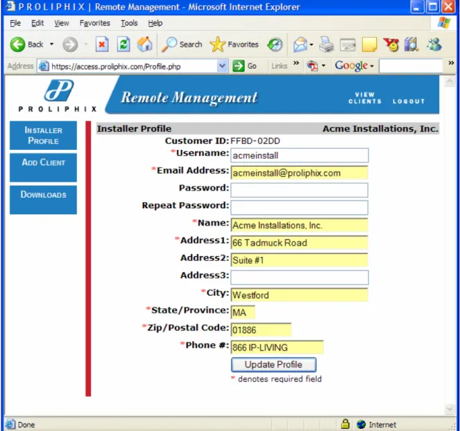Open the Tools menu
This screenshot has height=431, width=460.
[x=129, y=23]
